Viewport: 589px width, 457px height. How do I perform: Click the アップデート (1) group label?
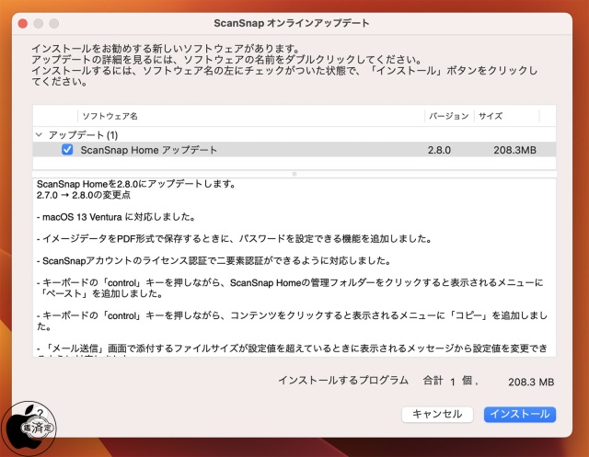pyautogui.click(x=83, y=134)
